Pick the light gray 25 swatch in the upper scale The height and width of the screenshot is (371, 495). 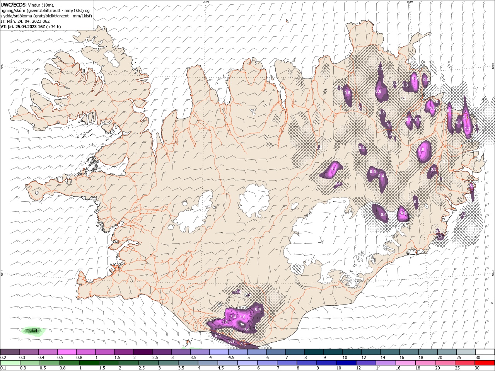pyautogui.click(x=466, y=352)
